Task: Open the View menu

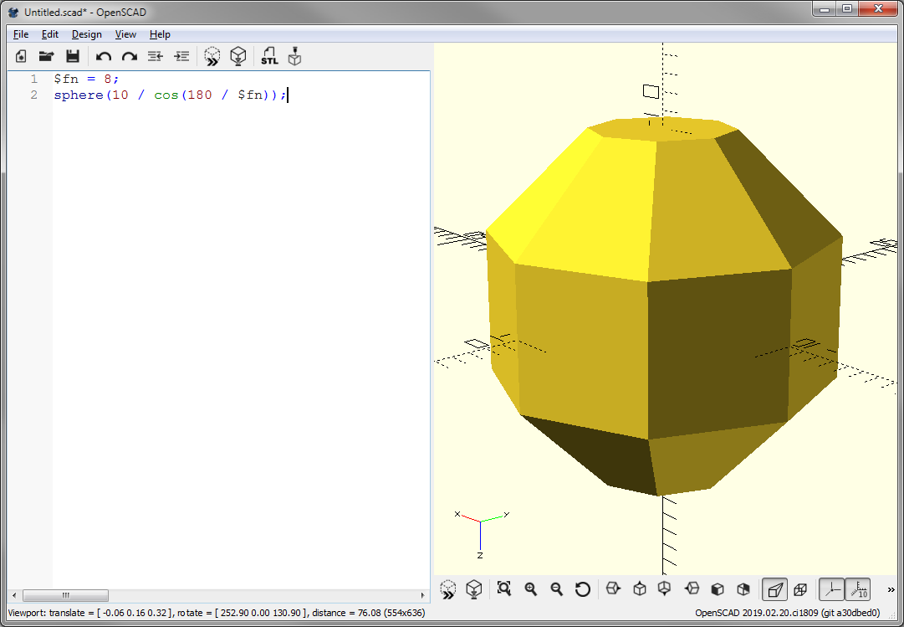Action: (x=125, y=34)
